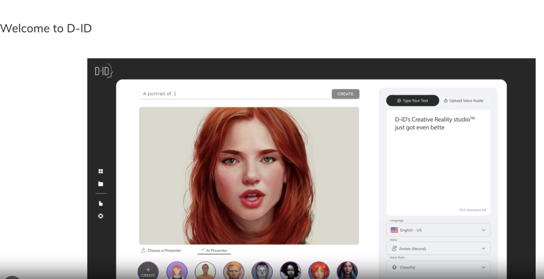Click the circular help icon in sidebar
The height and width of the screenshot is (279, 544).
pyautogui.click(x=100, y=216)
